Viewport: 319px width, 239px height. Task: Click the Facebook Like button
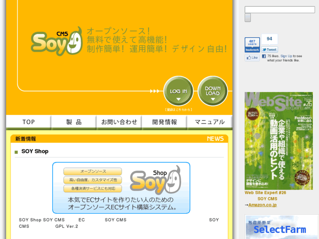pos(252,57)
